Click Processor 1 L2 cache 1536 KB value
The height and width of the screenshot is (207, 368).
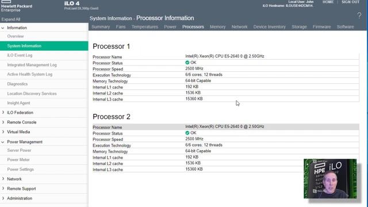click(x=193, y=93)
